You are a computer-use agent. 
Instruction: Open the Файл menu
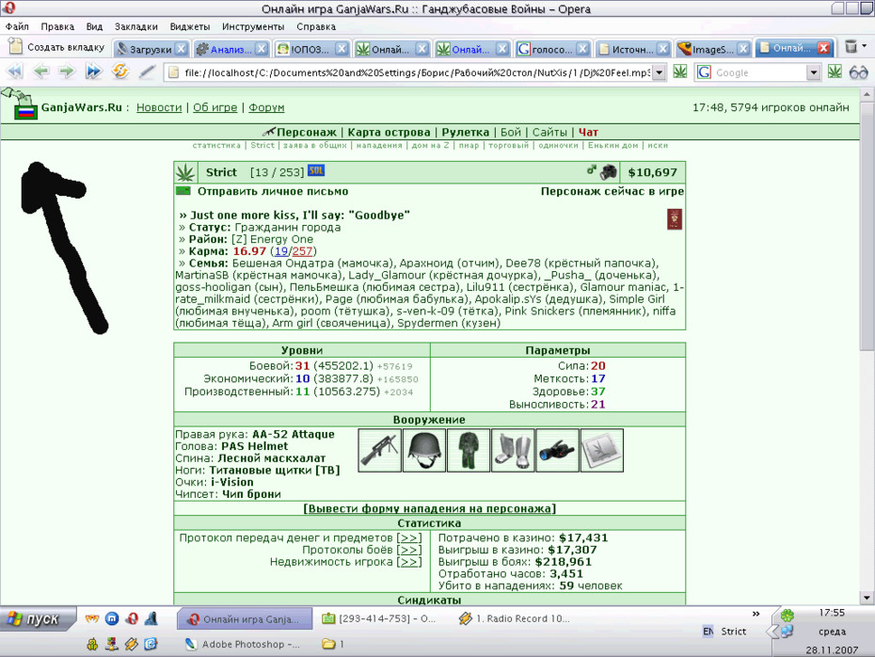pyautogui.click(x=17, y=26)
